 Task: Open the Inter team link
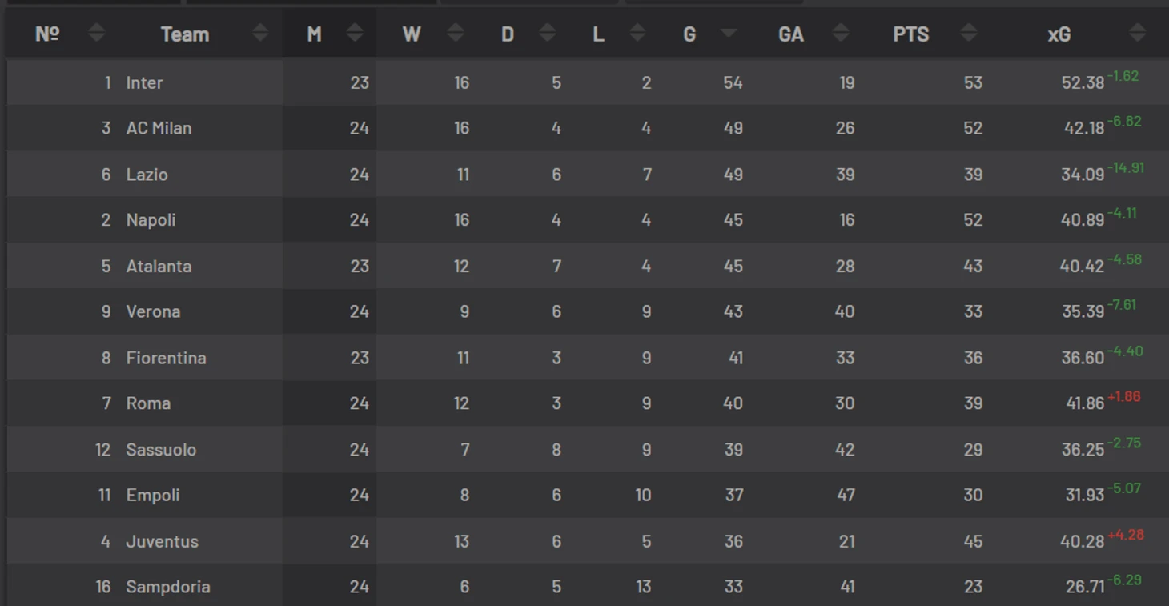click(144, 82)
